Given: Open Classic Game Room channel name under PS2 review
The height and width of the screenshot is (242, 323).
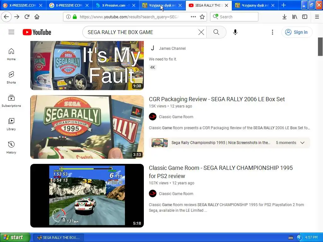Looking at the screenshot, I should [176, 194].
